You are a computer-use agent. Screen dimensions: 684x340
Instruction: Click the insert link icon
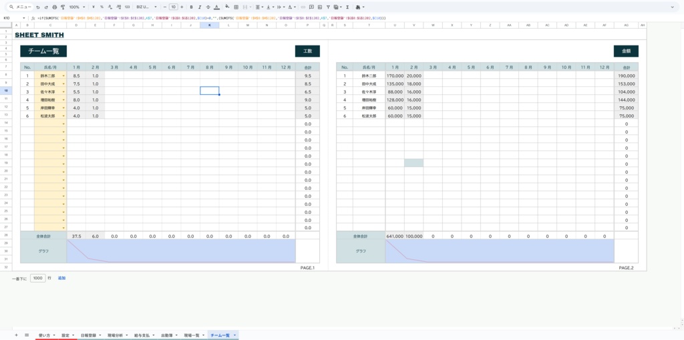click(303, 7)
